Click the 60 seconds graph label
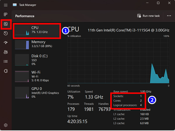 tap(73, 86)
